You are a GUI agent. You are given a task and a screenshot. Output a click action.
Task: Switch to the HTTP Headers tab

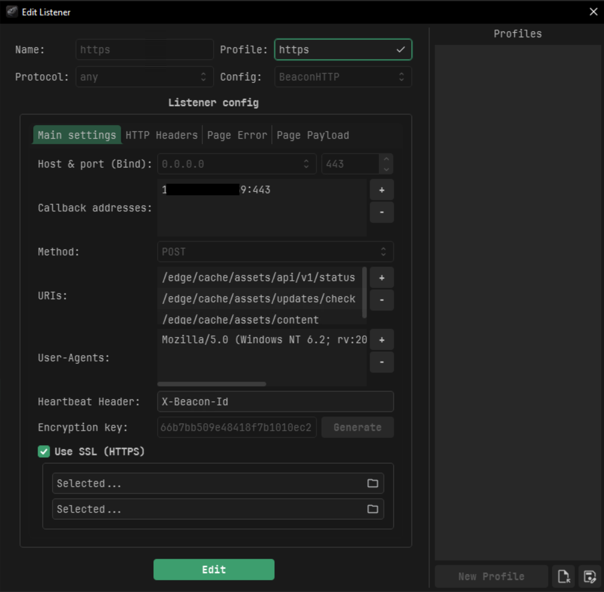pyautogui.click(x=161, y=135)
